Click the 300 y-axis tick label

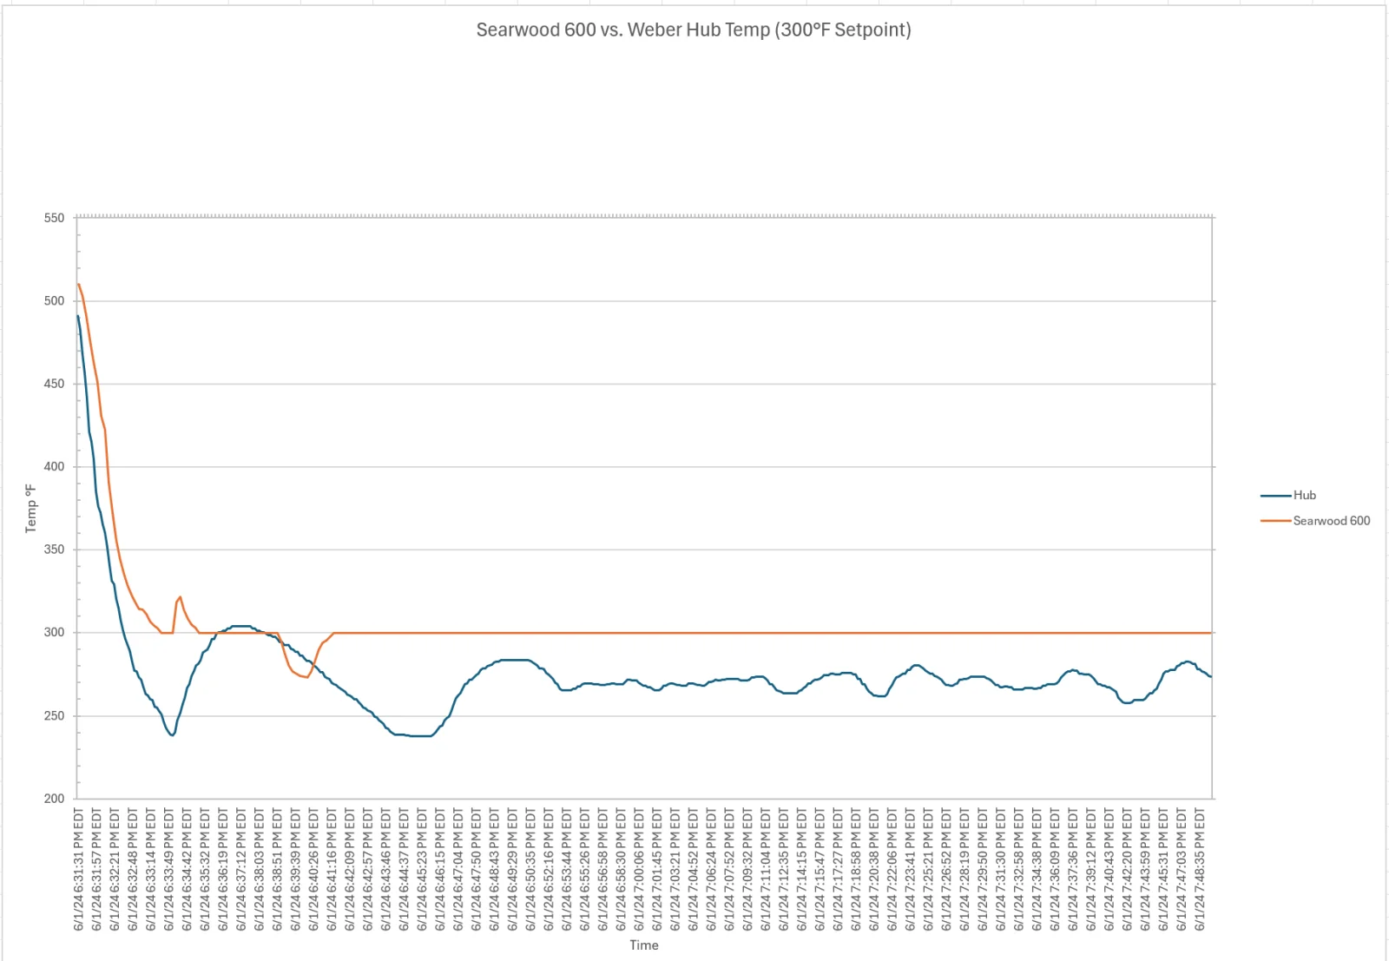click(x=54, y=632)
